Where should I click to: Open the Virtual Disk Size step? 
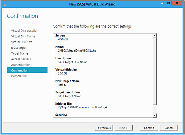22,42
